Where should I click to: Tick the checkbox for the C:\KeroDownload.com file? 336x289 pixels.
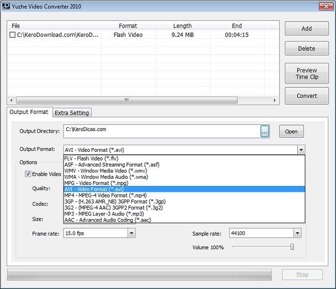point(12,35)
